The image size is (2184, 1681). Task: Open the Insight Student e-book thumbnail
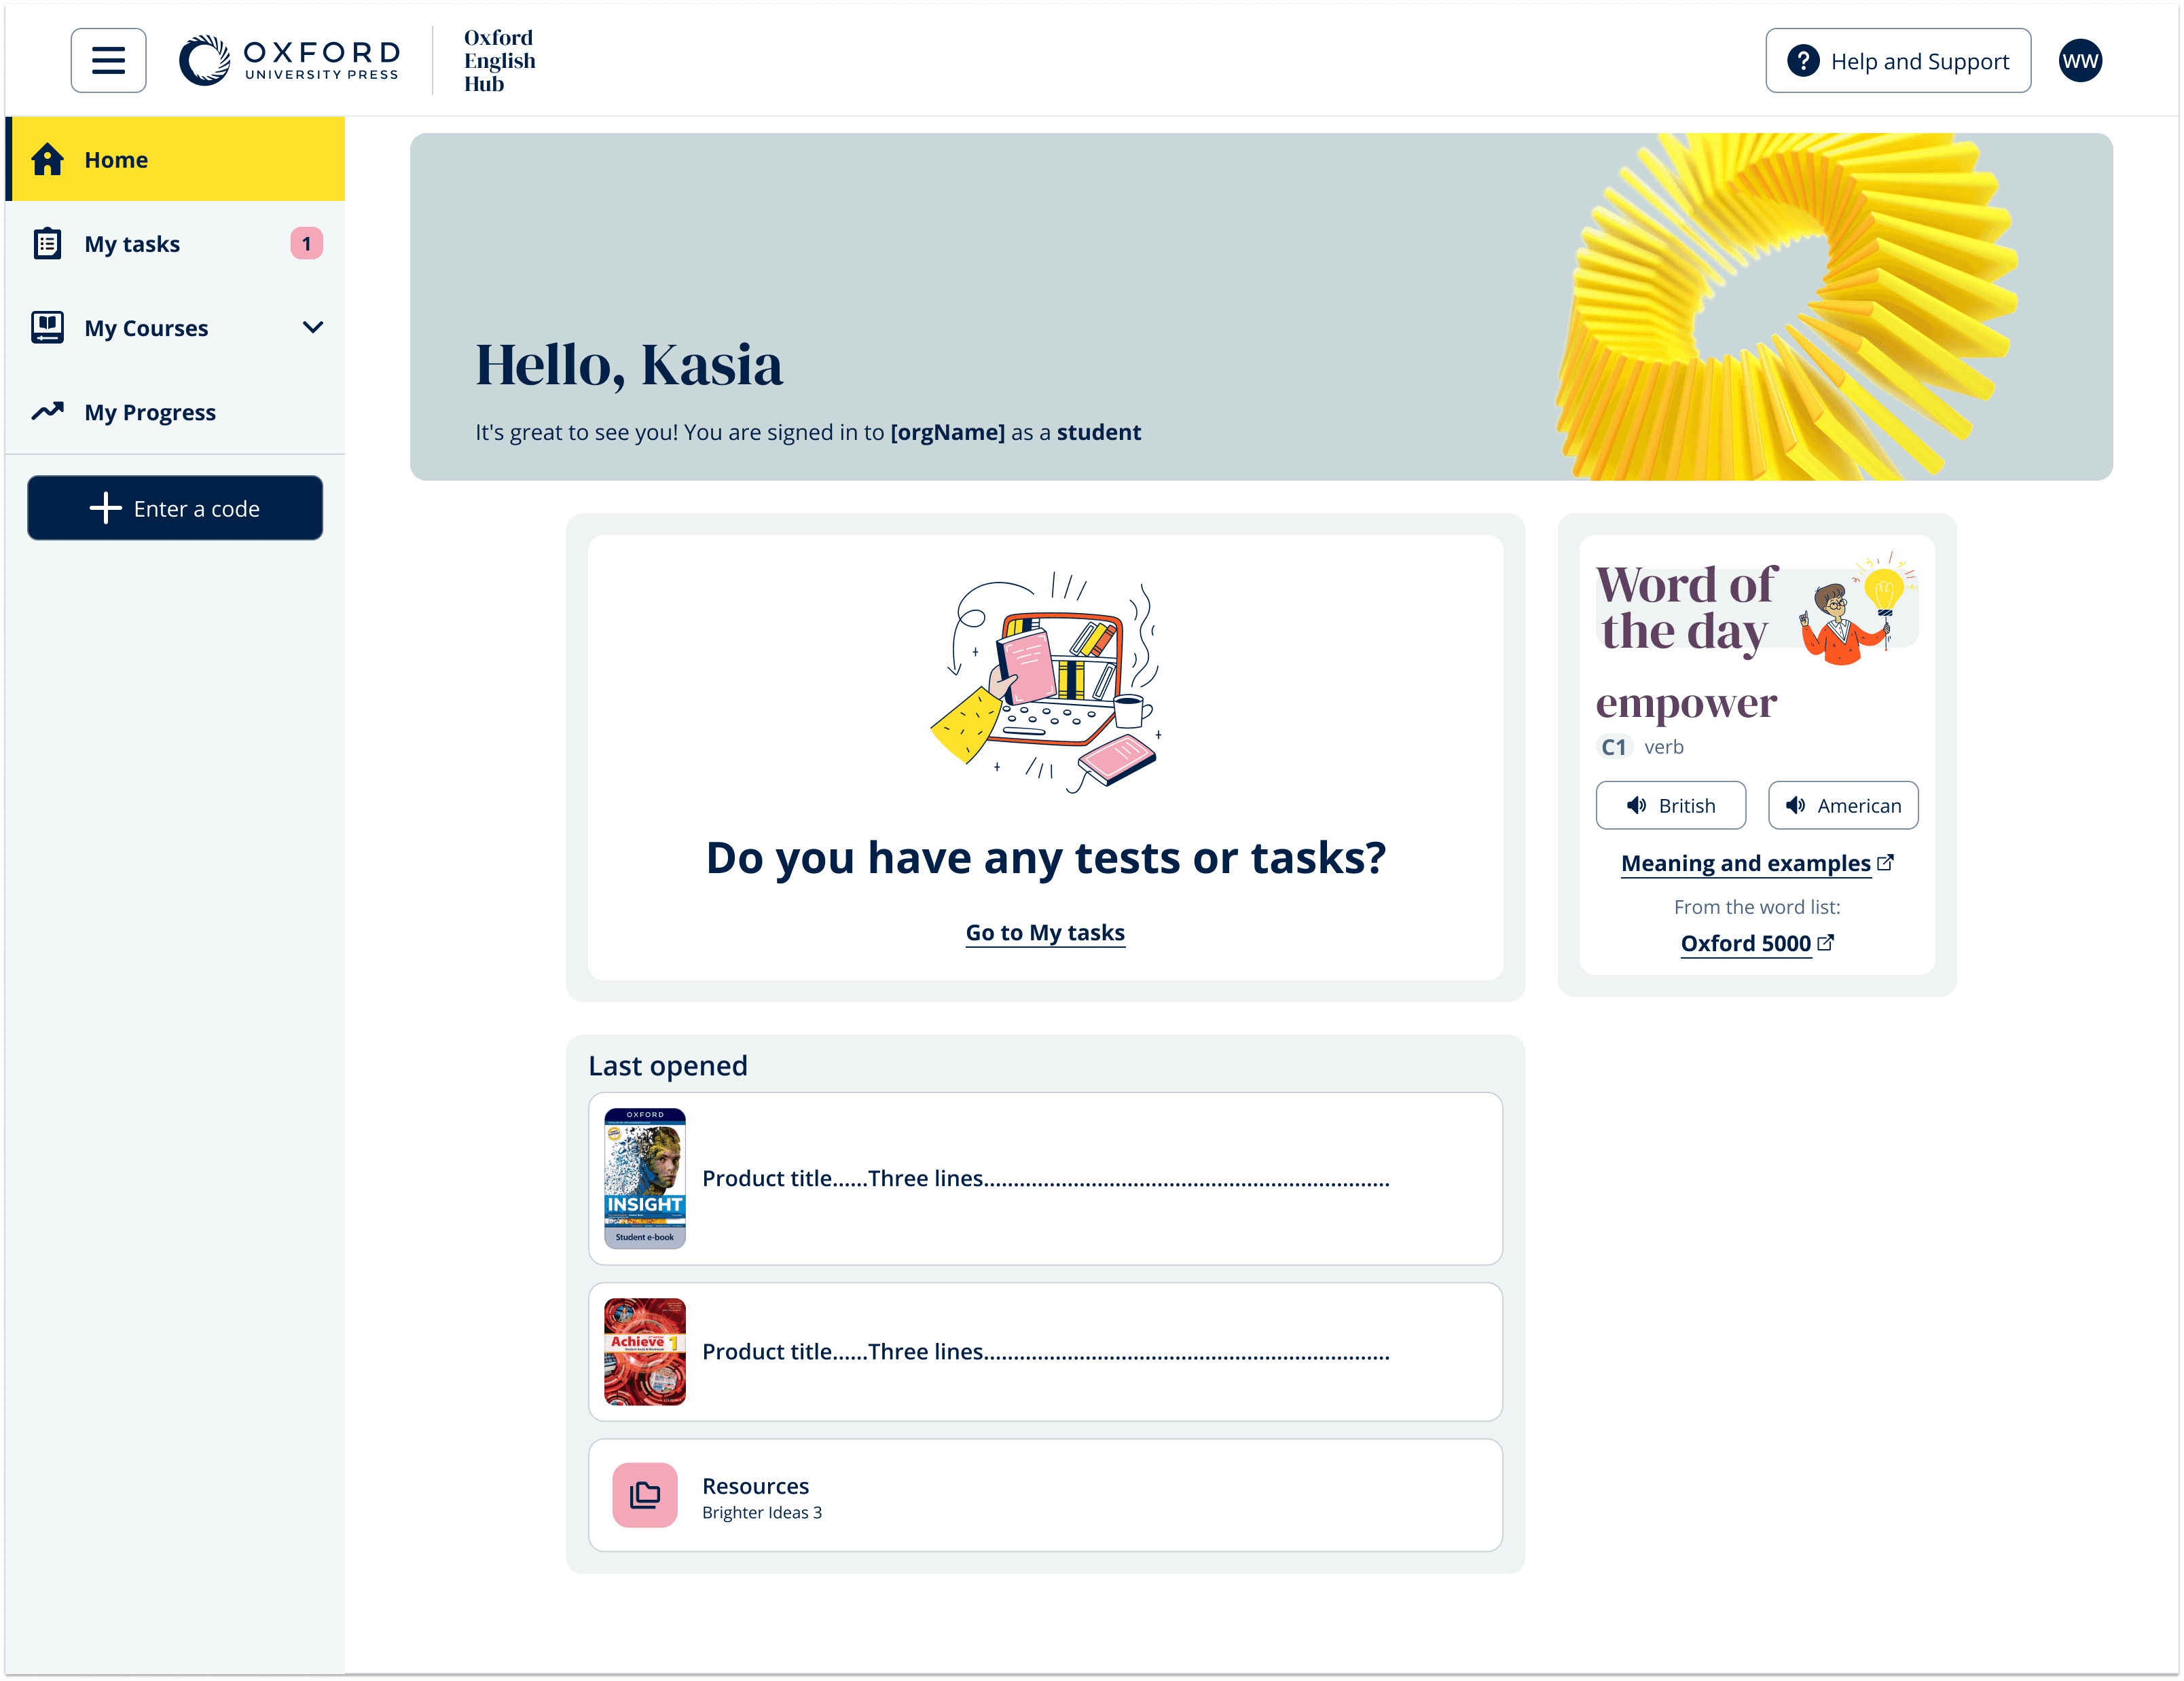point(645,1177)
